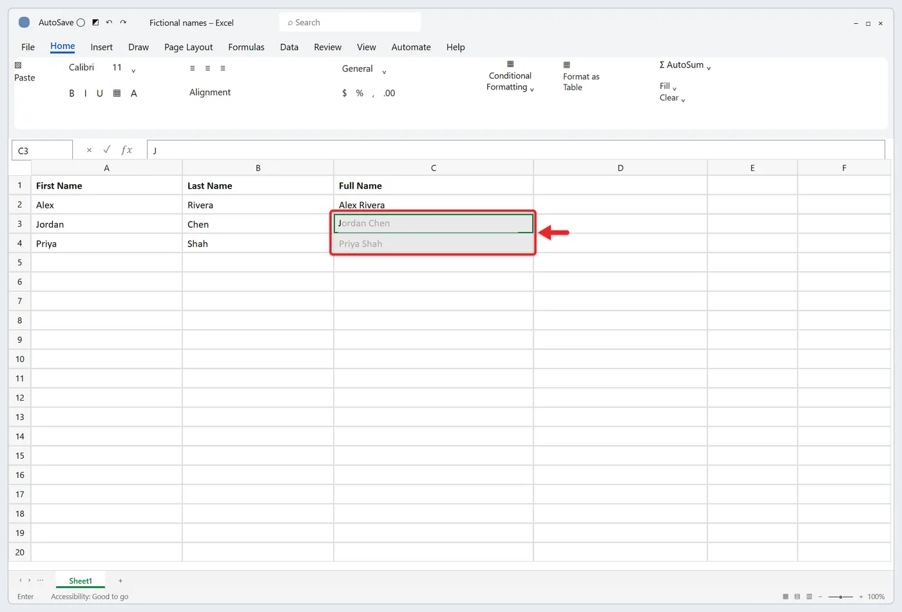Apply the Comma style
Viewport: 902px width, 612px height.
373,95
